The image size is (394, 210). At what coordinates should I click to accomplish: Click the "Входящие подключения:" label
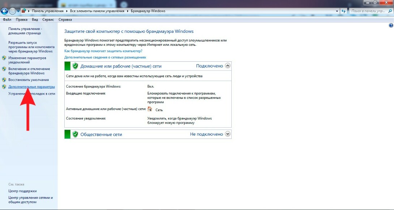(x=86, y=93)
